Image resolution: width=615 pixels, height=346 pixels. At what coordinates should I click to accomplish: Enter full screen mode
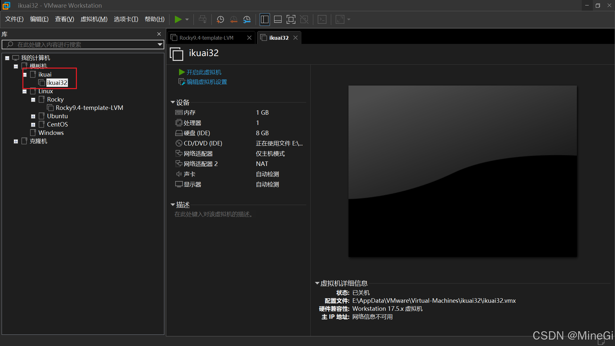[291, 20]
